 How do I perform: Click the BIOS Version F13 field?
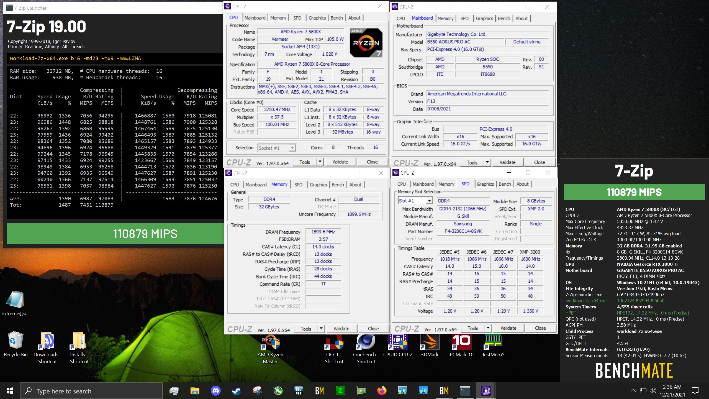(487, 101)
